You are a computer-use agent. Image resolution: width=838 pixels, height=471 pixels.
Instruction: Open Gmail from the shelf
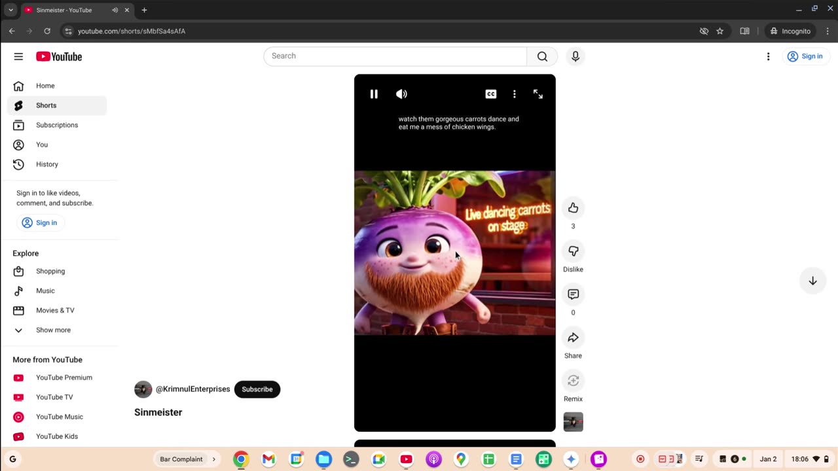[x=268, y=459]
